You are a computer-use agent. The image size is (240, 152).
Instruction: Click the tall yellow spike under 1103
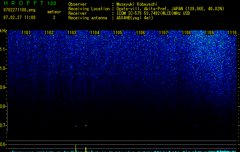coord(76,148)
